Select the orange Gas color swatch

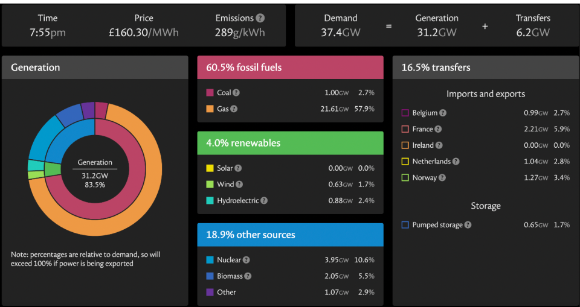(210, 109)
